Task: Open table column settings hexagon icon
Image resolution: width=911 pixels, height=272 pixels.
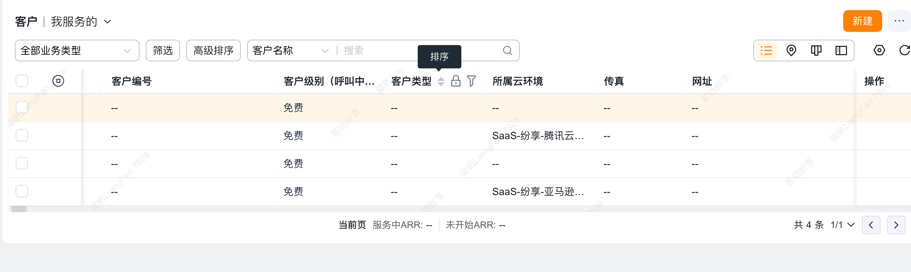Action: coord(879,51)
